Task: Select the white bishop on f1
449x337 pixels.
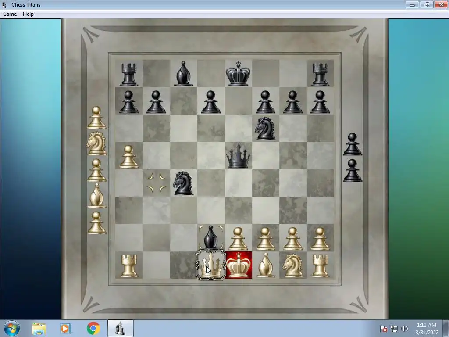Action: [266, 265]
